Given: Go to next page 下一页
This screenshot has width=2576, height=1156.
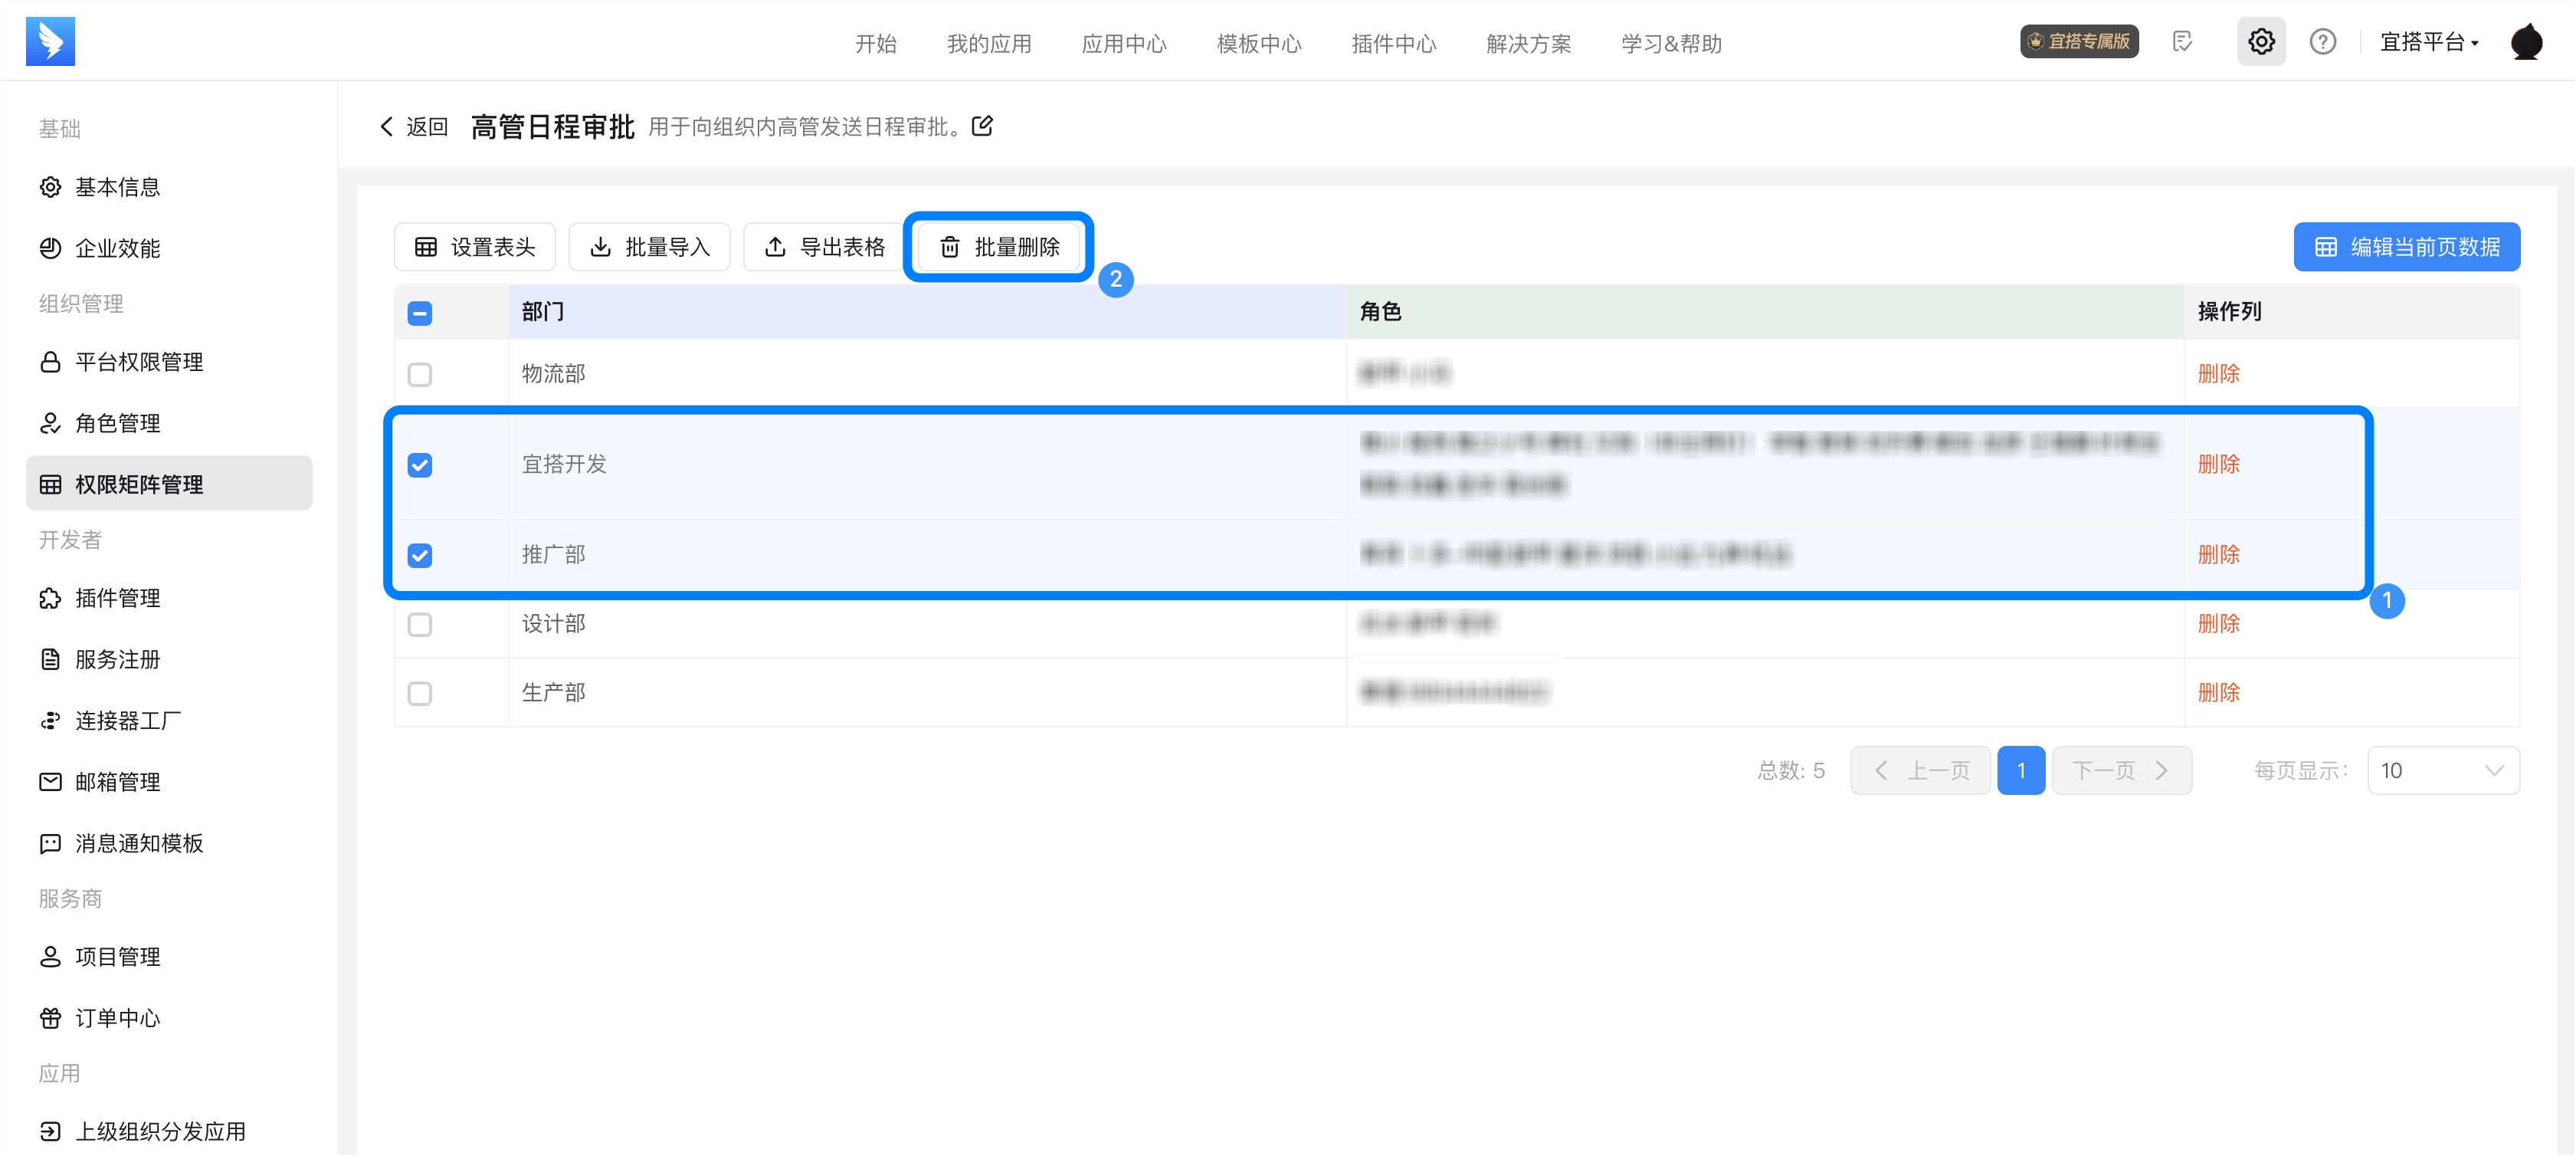Looking at the screenshot, I should pos(2121,770).
